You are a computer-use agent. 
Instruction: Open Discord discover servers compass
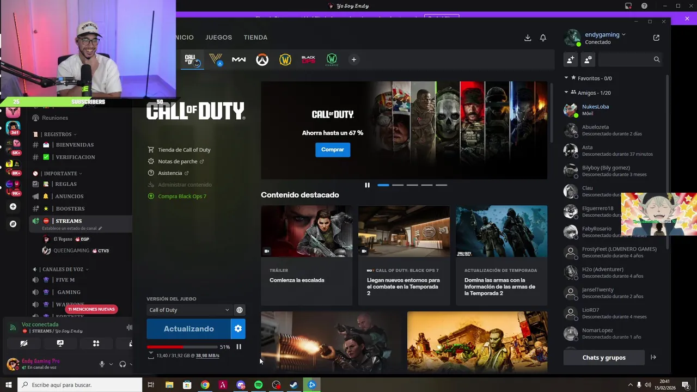click(13, 224)
